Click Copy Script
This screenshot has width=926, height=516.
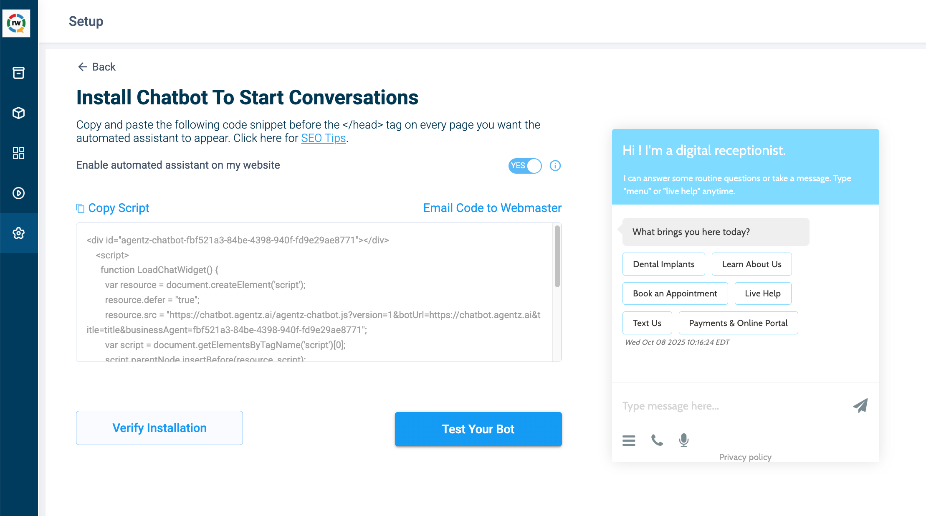(x=113, y=208)
